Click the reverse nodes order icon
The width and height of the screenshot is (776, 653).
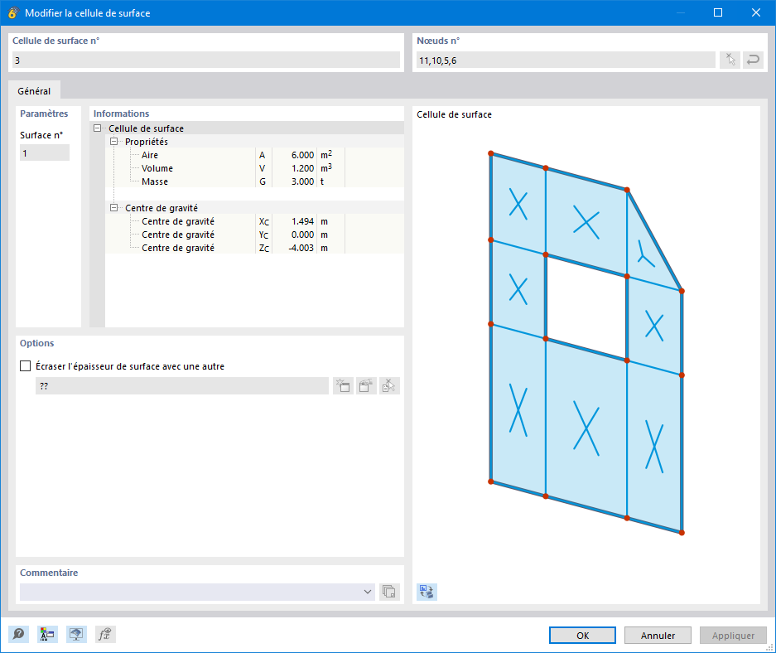(x=753, y=60)
